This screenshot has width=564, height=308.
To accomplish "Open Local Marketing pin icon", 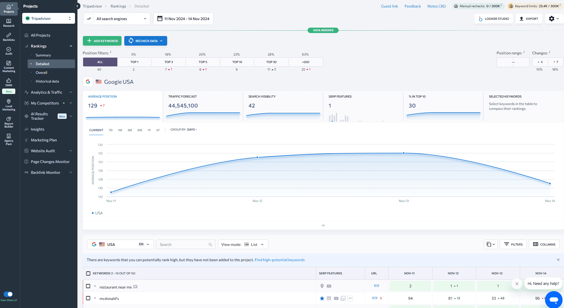I will click(x=9, y=105).
